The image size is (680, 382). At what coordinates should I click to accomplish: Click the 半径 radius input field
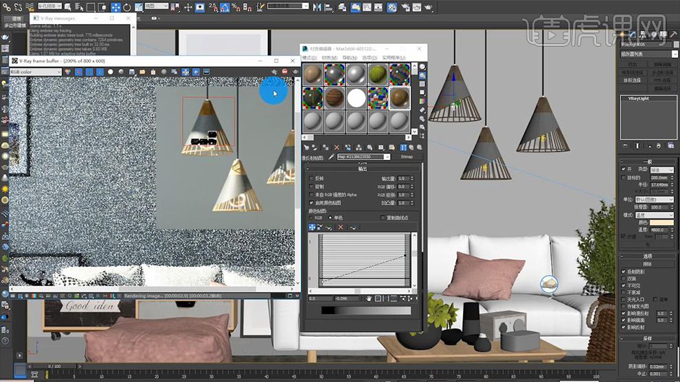pyautogui.click(x=659, y=184)
